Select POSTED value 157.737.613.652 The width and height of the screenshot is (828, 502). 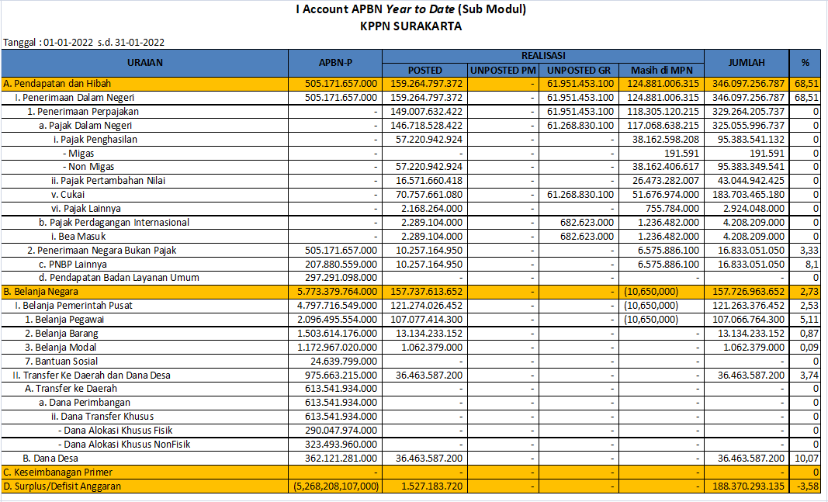point(426,292)
